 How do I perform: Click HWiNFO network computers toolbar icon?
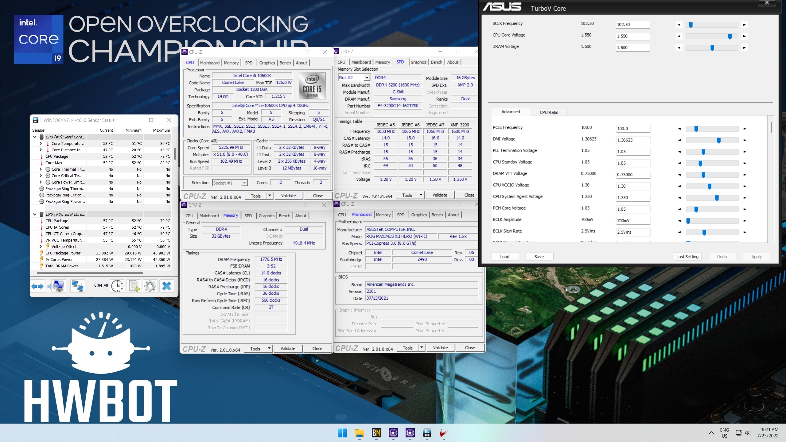click(x=77, y=286)
